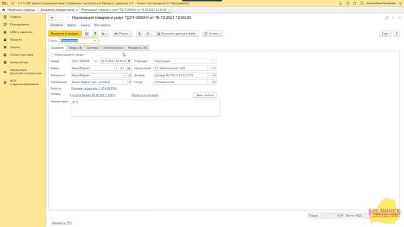This screenshot has height=227, width=404.
Task: Switch to the Товары (4) tab
Action: click(75, 48)
